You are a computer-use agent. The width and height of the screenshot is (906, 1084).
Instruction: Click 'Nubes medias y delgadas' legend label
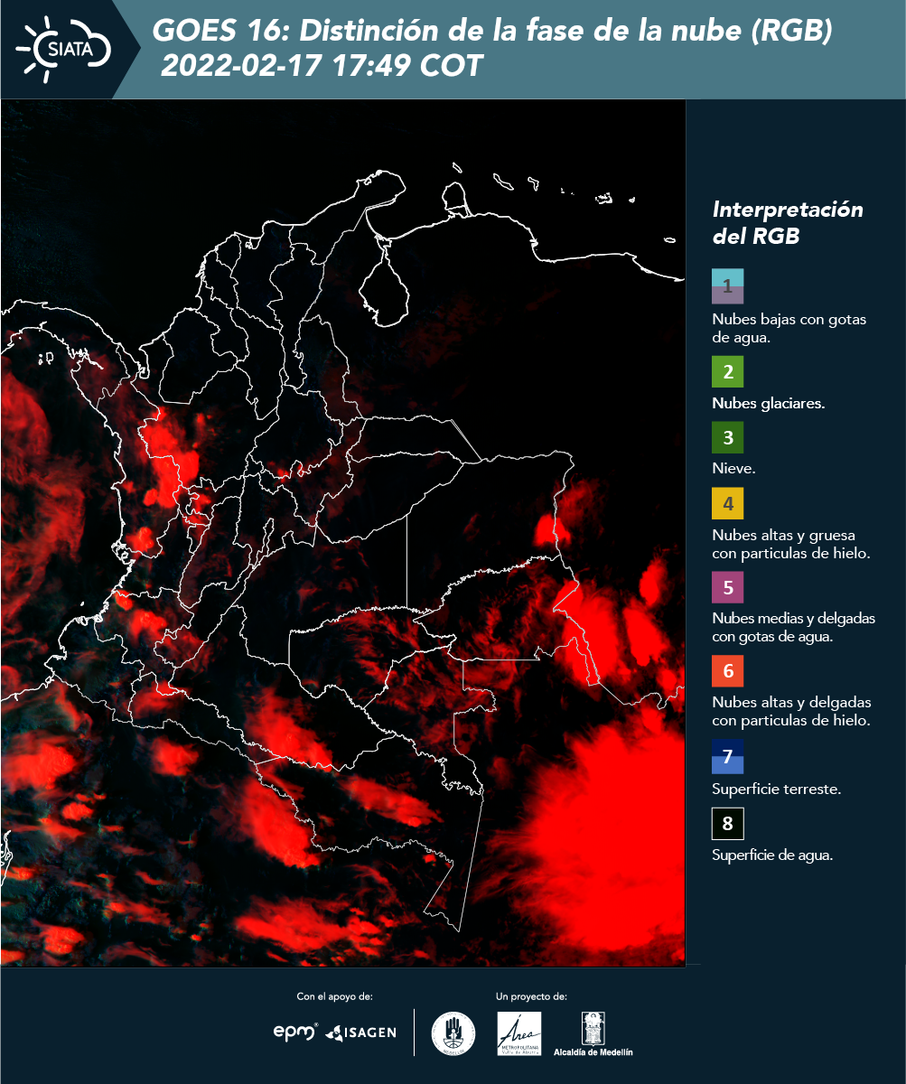793,628
